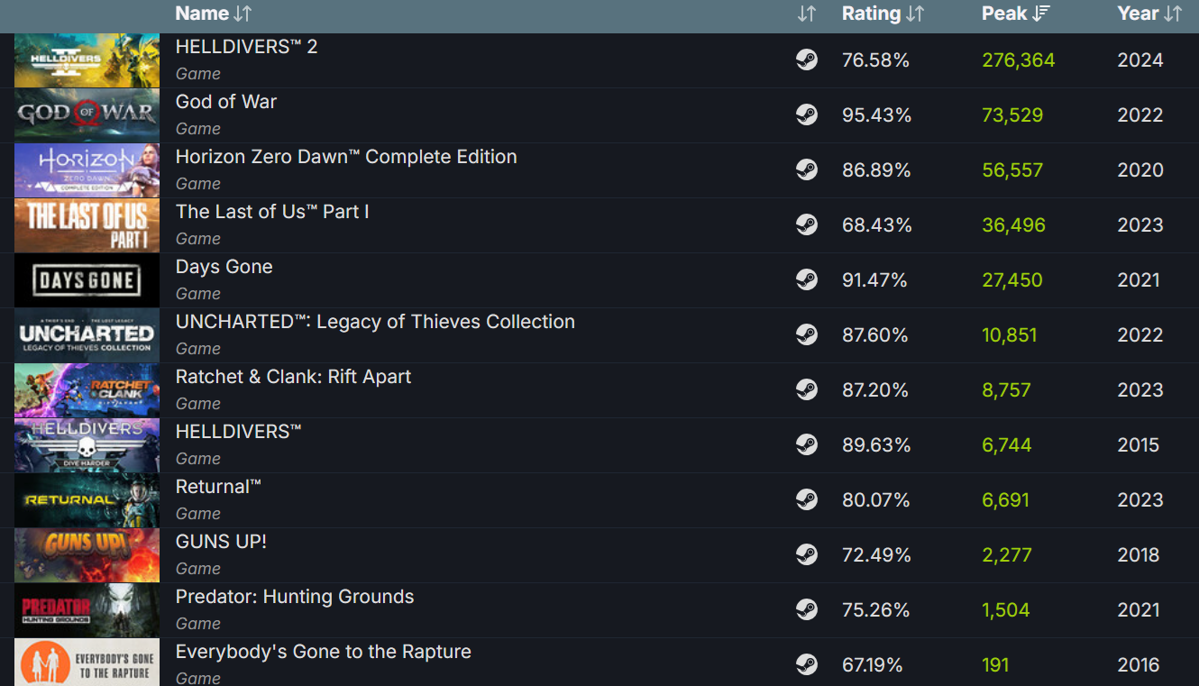Click Everybody's Gone to the Rapture thumbnail
The width and height of the screenshot is (1199, 686).
pyautogui.click(x=87, y=663)
